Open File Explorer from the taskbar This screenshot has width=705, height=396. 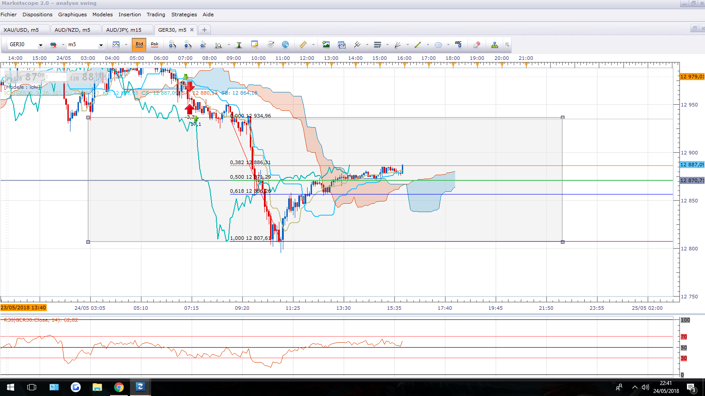pyautogui.click(x=97, y=387)
